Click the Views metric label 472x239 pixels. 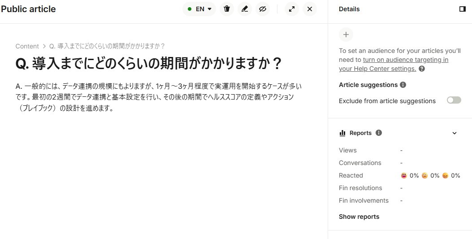pos(348,150)
